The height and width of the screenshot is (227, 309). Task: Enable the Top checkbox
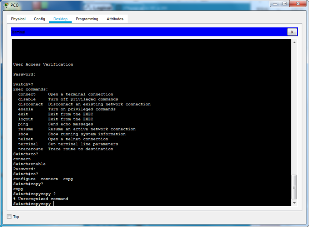9,217
